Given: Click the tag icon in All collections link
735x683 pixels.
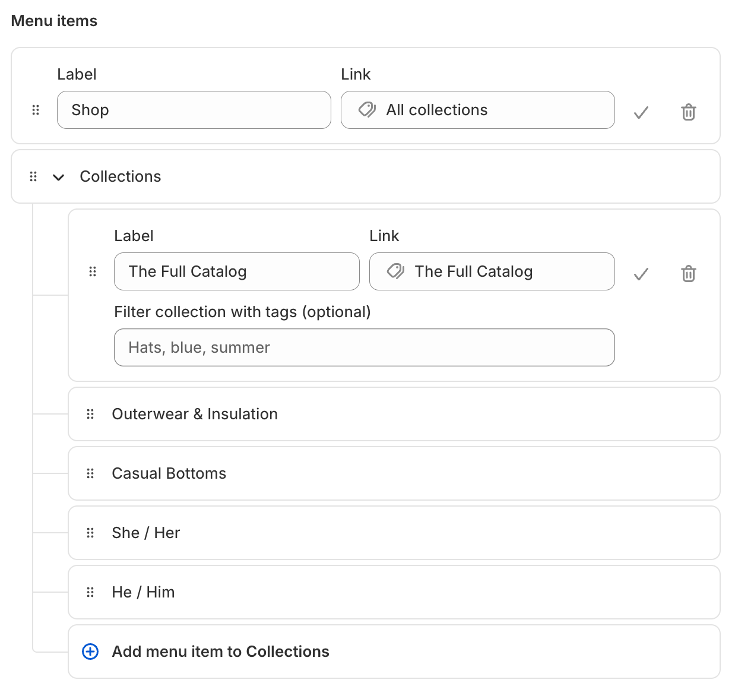Looking at the screenshot, I should coord(367,110).
